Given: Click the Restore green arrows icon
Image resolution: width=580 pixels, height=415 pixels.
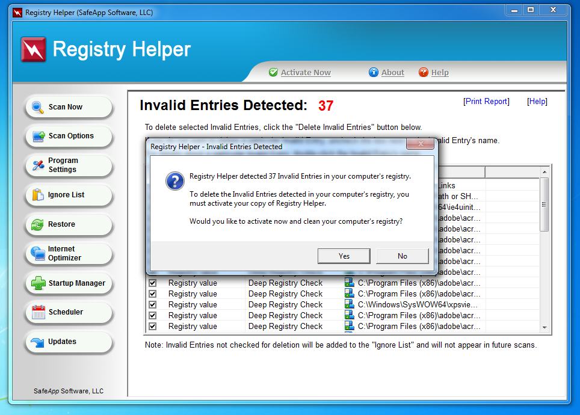Looking at the screenshot, I should [x=37, y=224].
